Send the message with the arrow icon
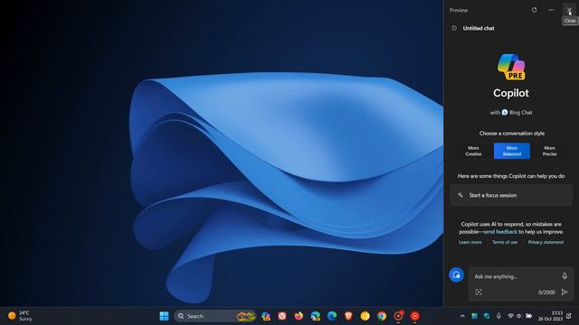579x325 pixels. point(565,292)
